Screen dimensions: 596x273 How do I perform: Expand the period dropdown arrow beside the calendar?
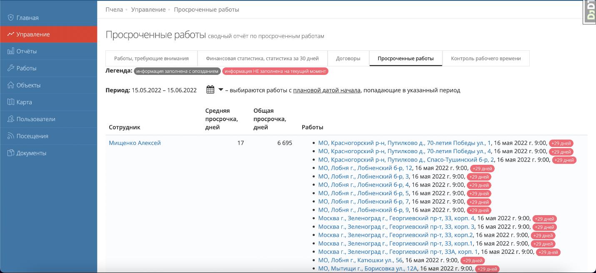coord(220,89)
